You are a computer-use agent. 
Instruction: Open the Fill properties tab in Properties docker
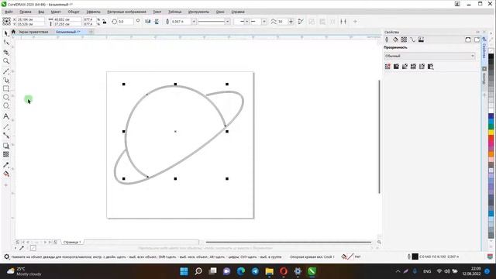coord(395,40)
